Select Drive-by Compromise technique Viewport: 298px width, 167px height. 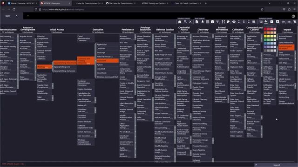(x=44, y=37)
